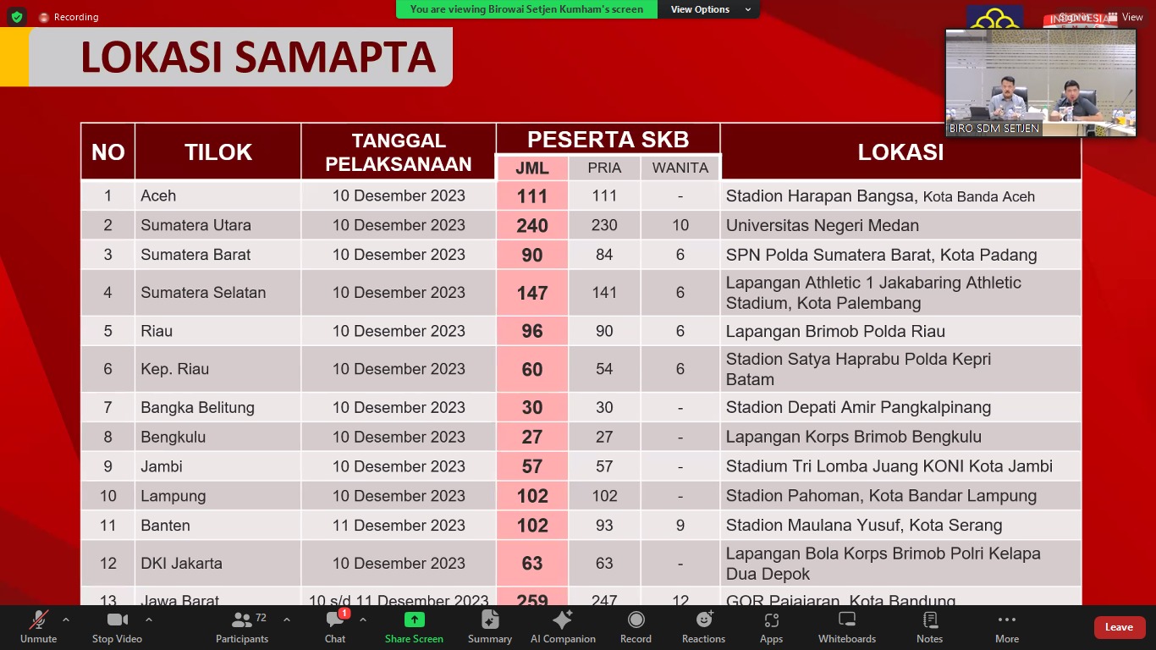Click the View layout menu top right
The width and height of the screenshot is (1156, 650).
click(x=1126, y=17)
